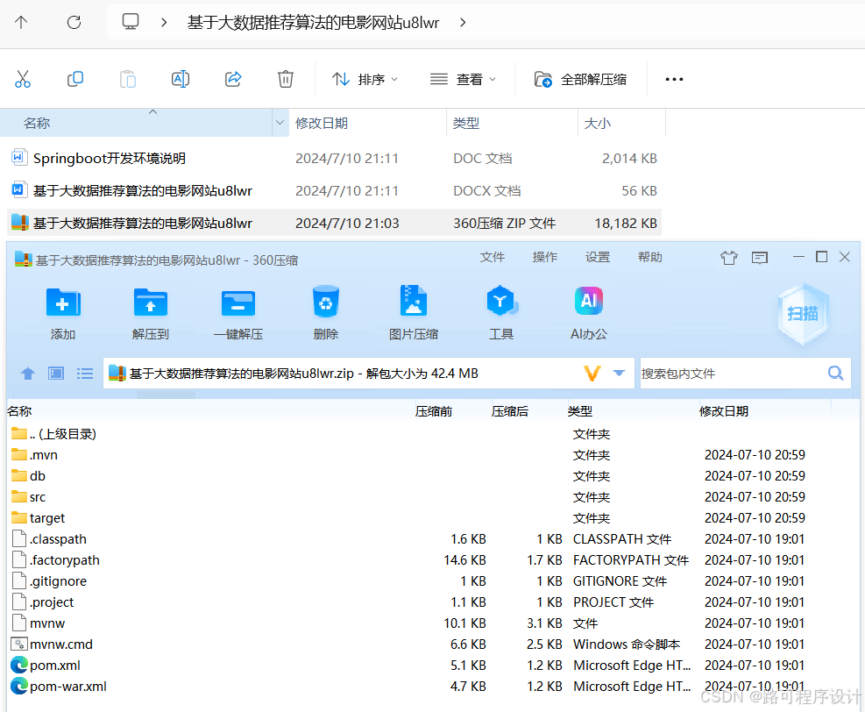Select Springboot开发环境说明 DOC file
Image resolution: width=865 pixels, height=712 pixels.
coord(334,159)
